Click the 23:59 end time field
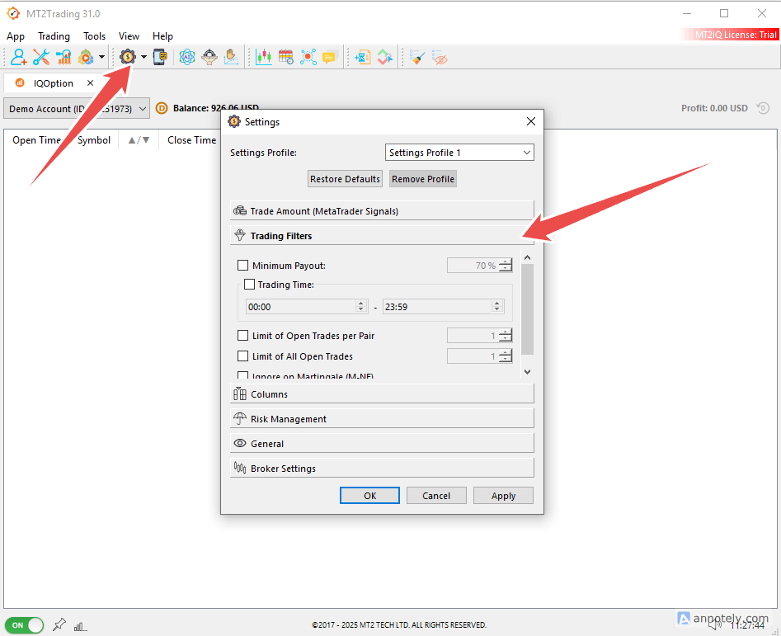 pyautogui.click(x=444, y=307)
